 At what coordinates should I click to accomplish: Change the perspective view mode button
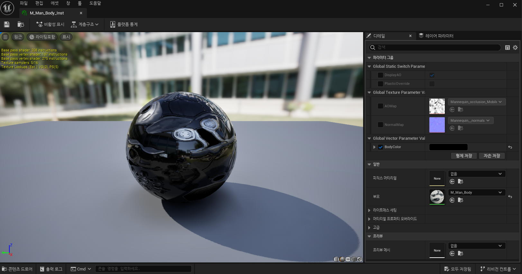pyautogui.click(x=18, y=37)
